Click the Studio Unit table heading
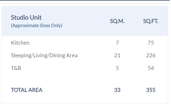 pyautogui.click(x=26, y=18)
